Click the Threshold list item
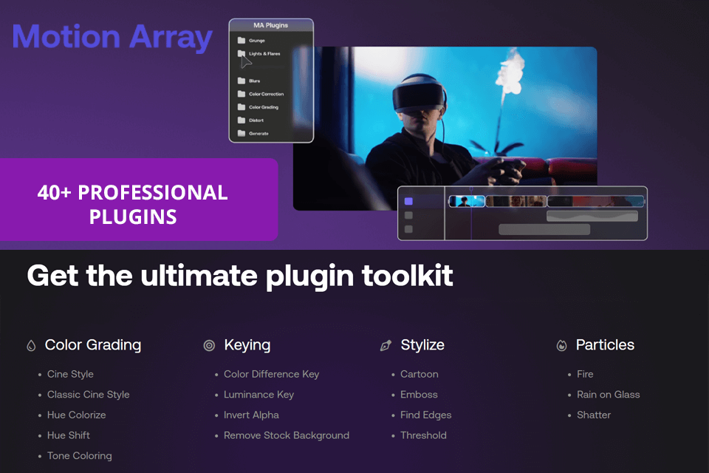The image size is (709, 473). [x=423, y=435]
